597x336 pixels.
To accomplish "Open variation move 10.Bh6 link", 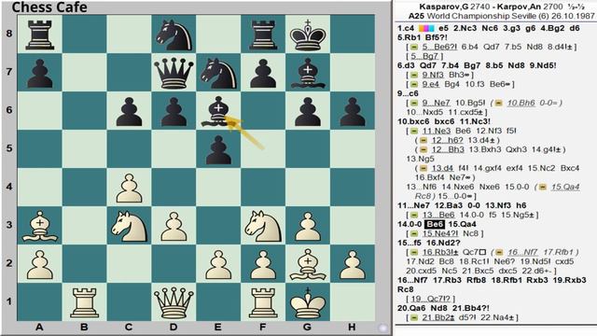I will [521, 103].
